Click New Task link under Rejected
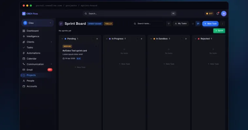This screenshot has height=130, width=248. click(x=213, y=64)
